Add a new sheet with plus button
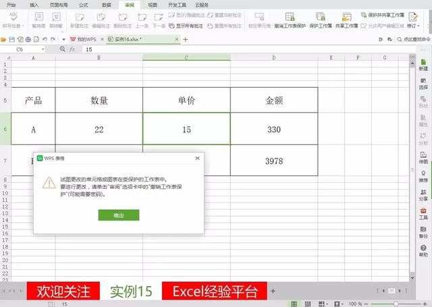 tap(273, 291)
